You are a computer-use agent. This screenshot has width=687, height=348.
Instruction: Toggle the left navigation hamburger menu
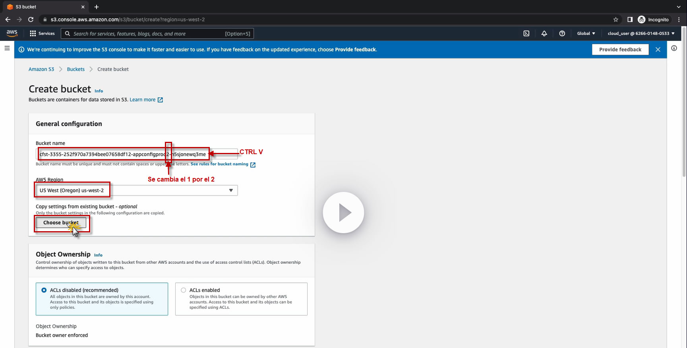click(x=7, y=48)
